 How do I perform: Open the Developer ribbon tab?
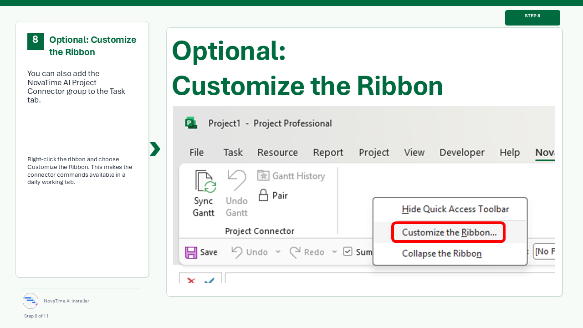[x=462, y=153]
